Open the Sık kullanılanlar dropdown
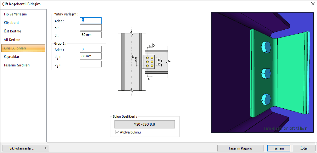The image size is (317, 153). 26,148
